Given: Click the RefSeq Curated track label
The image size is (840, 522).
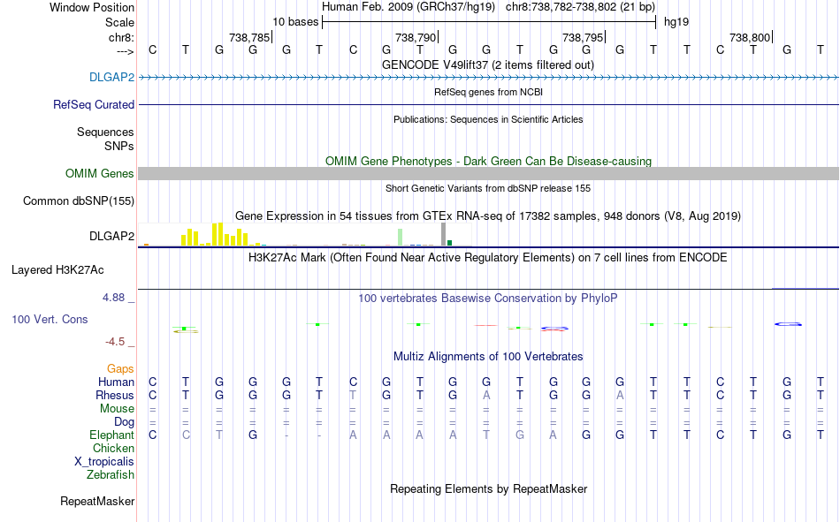Looking at the screenshot, I should click(93, 104).
